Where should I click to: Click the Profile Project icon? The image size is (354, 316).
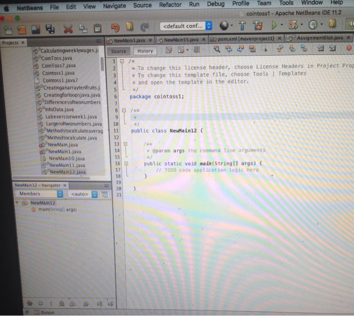(x=313, y=24)
